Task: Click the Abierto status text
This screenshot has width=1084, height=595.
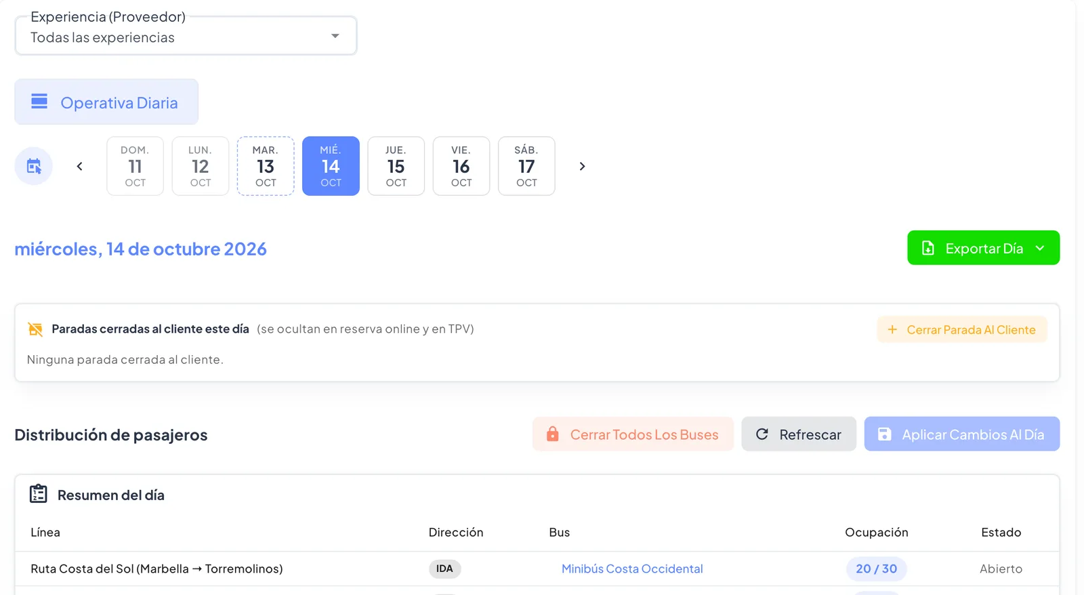Action: [x=1001, y=569]
